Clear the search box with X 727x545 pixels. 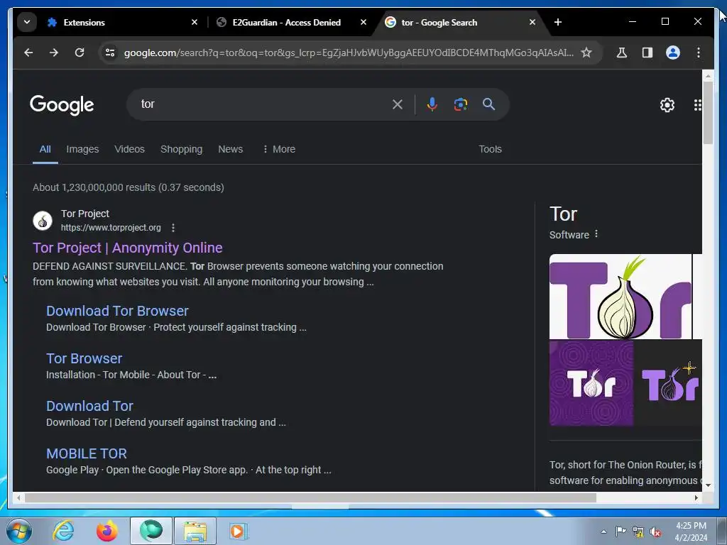tap(398, 104)
